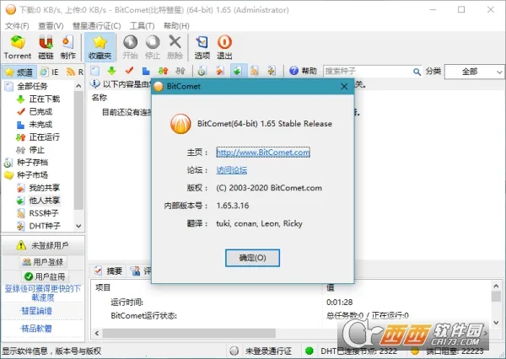The width and height of the screenshot is (506, 359).
Task: Click the 磁链 magnet link icon
Action: coord(46,46)
